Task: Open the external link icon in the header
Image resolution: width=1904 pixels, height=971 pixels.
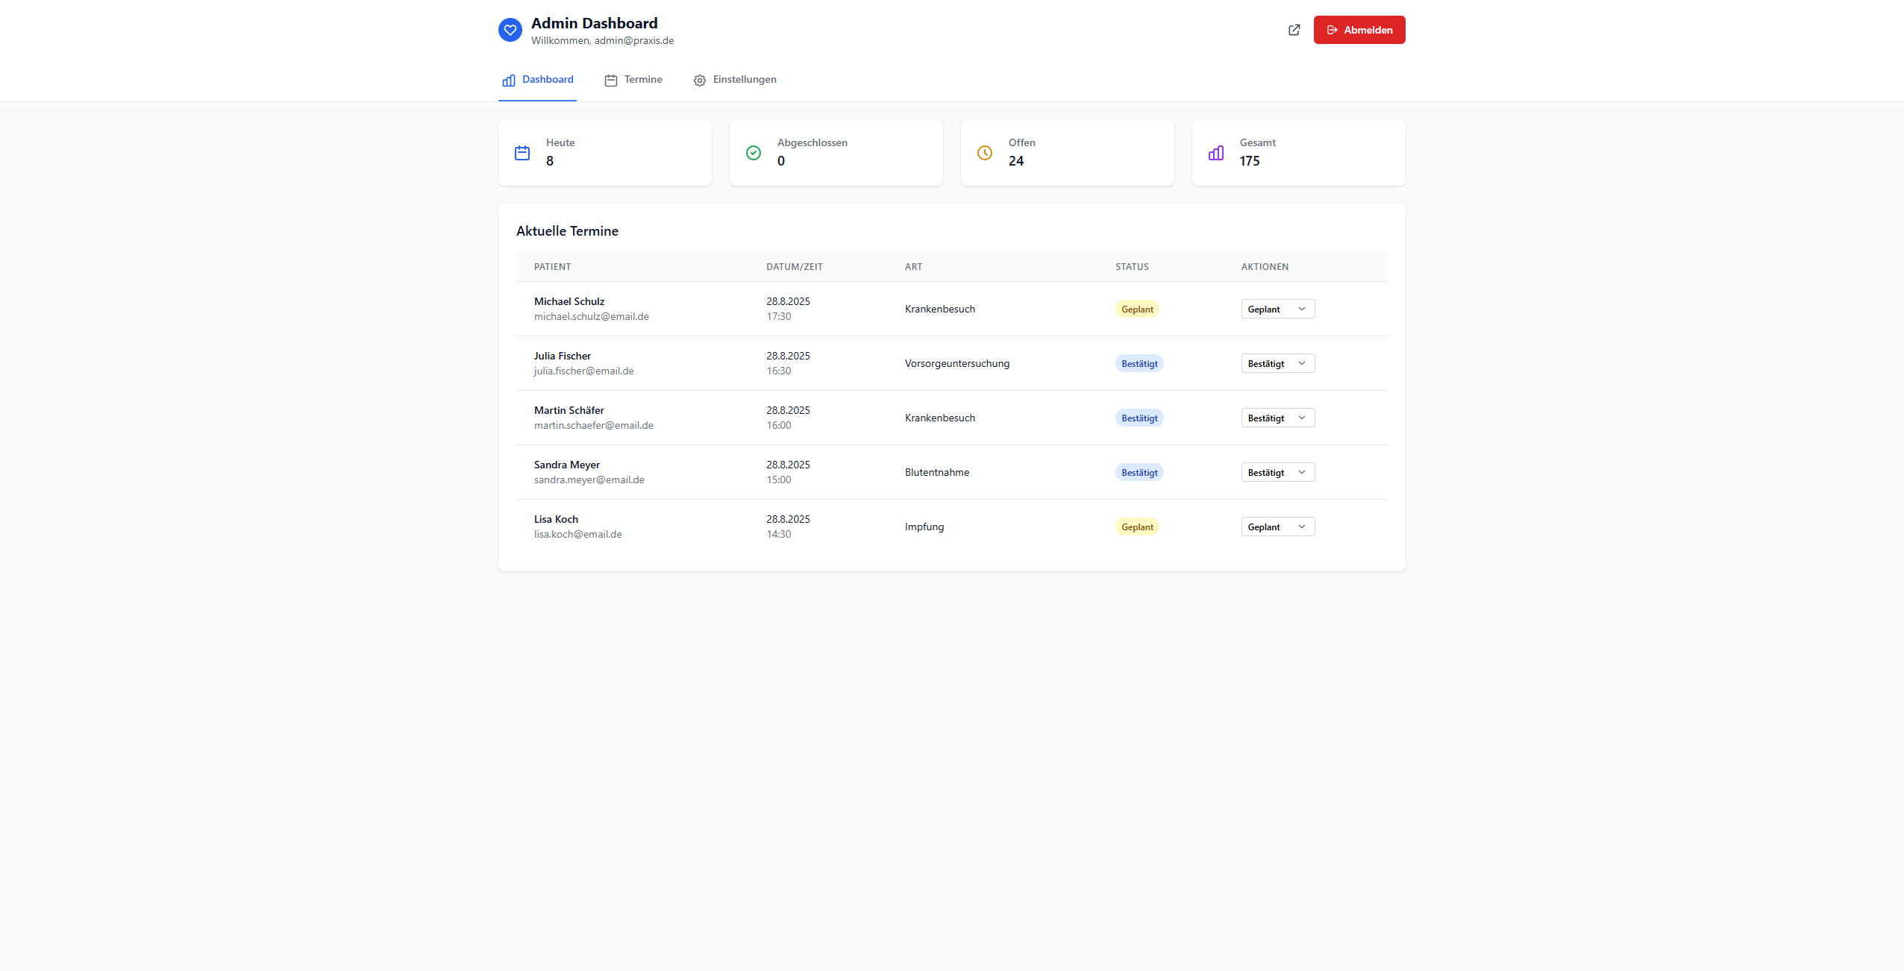Action: tap(1294, 30)
